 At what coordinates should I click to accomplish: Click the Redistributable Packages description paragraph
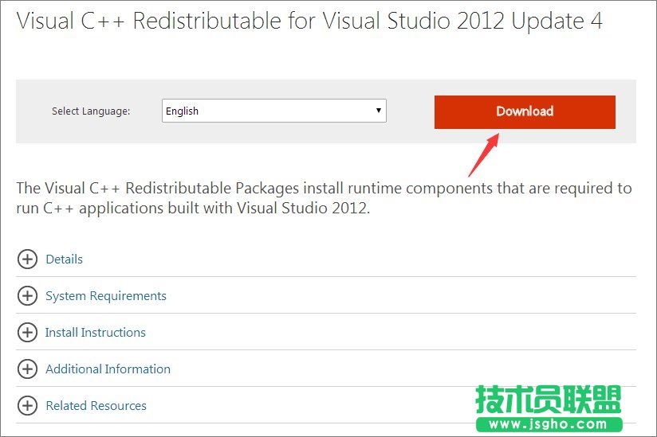(324, 197)
